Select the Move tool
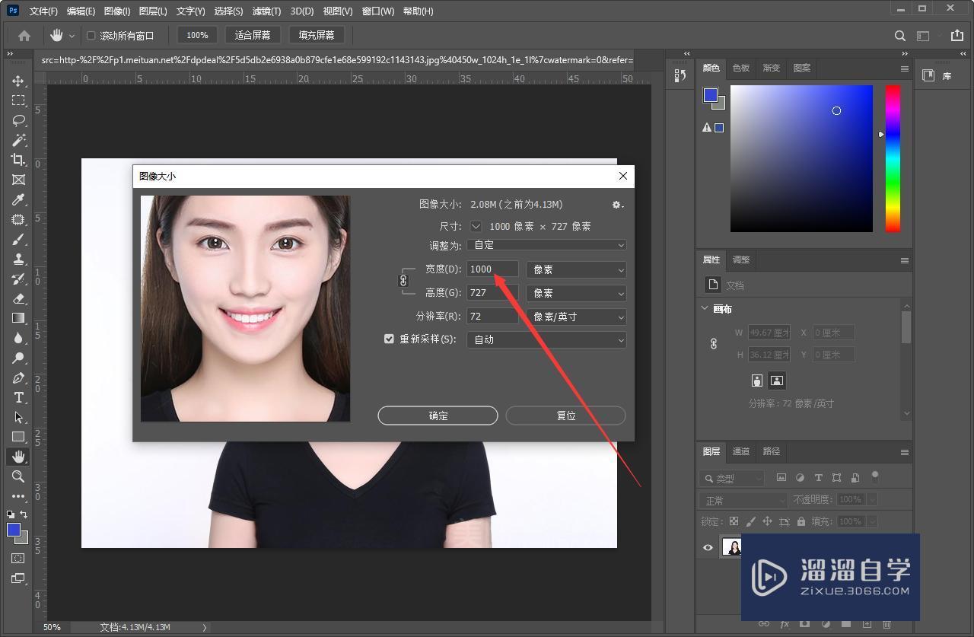Screen dimensions: 974x637 pos(19,80)
